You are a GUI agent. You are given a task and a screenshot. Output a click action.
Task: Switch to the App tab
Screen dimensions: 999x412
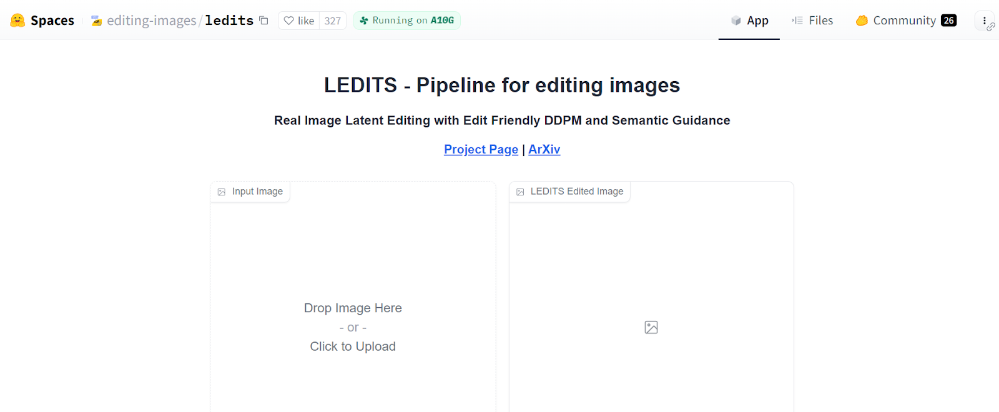coord(749,21)
